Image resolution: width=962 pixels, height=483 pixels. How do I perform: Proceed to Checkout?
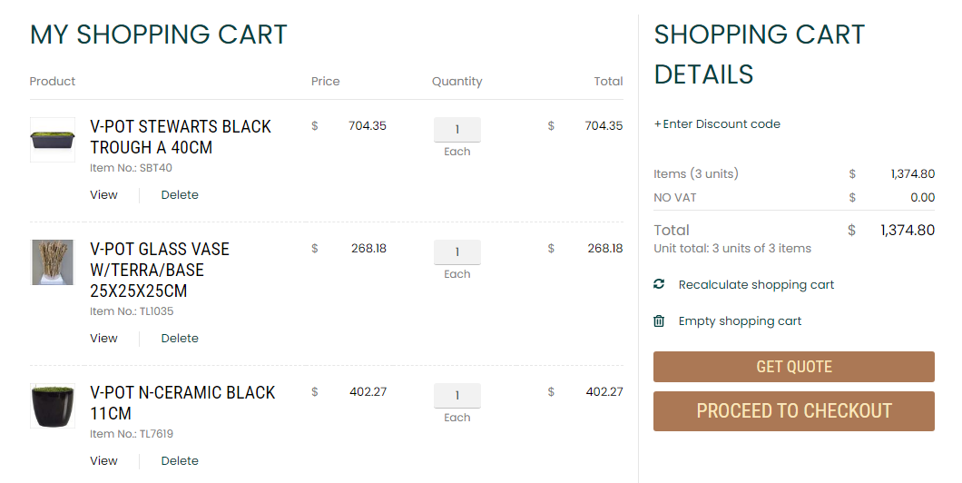click(x=794, y=411)
